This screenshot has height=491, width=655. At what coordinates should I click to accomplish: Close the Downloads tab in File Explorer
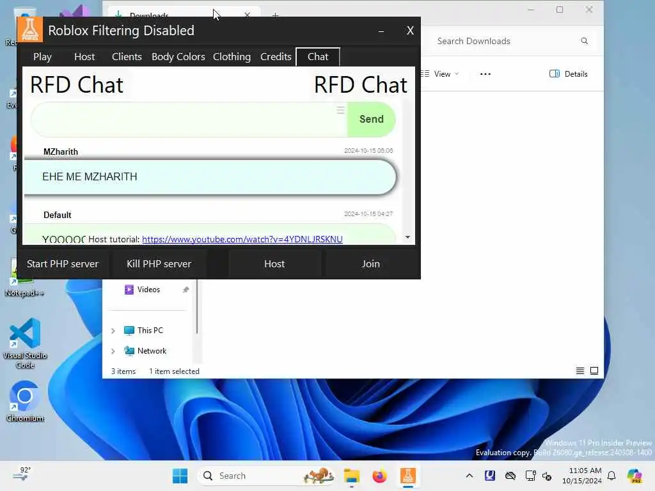pos(248,15)
